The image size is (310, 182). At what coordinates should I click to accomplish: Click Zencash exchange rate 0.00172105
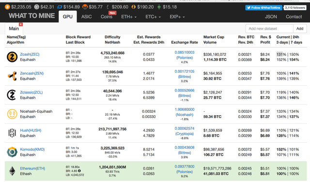coord(185,71)
